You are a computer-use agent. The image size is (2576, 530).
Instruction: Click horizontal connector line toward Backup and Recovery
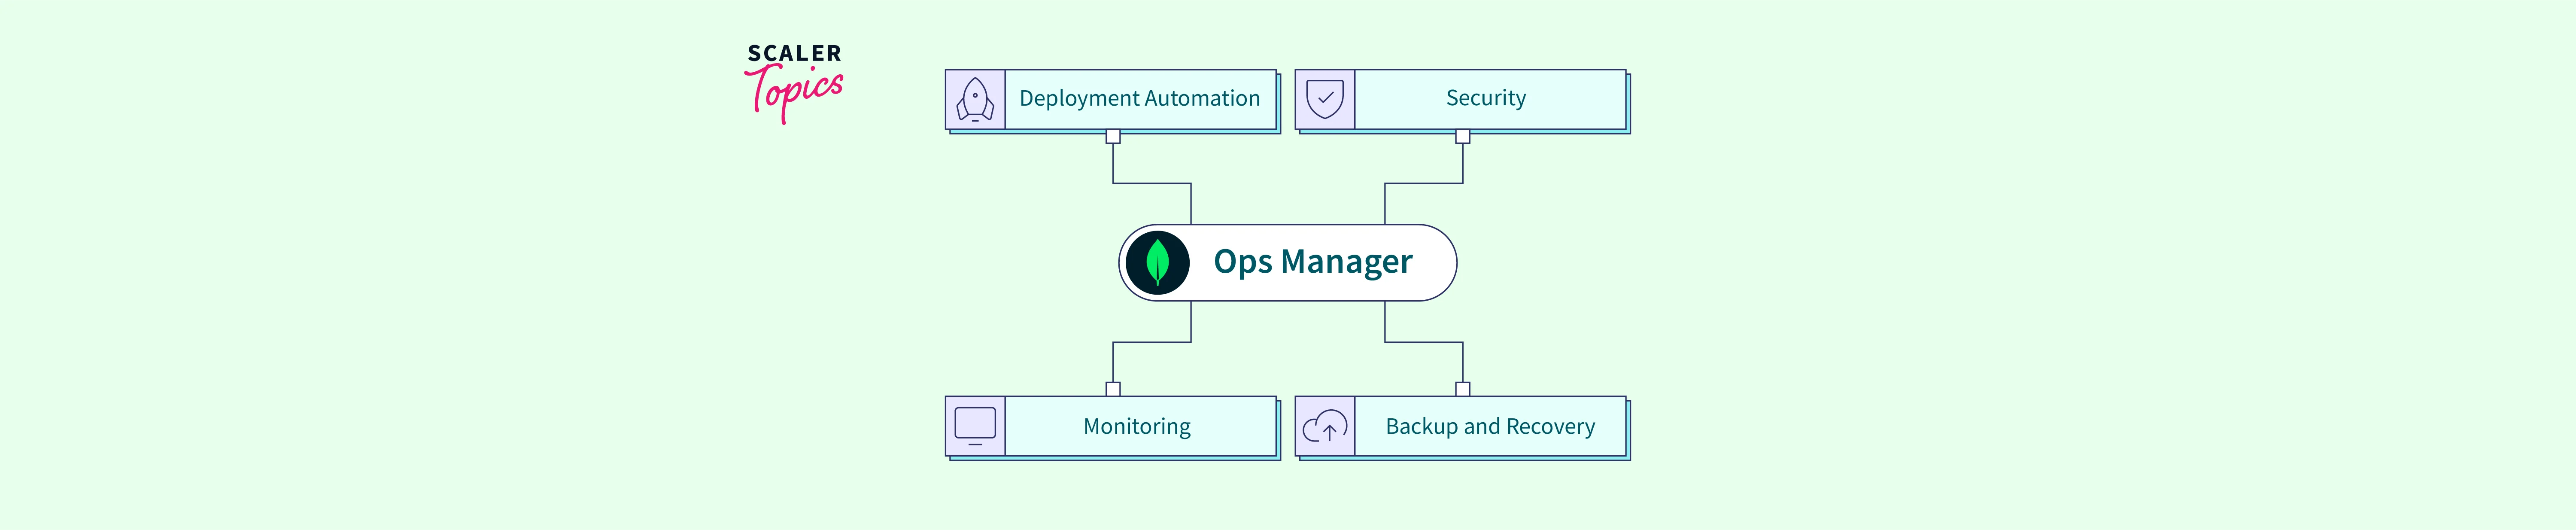(x=1424, y=342)
